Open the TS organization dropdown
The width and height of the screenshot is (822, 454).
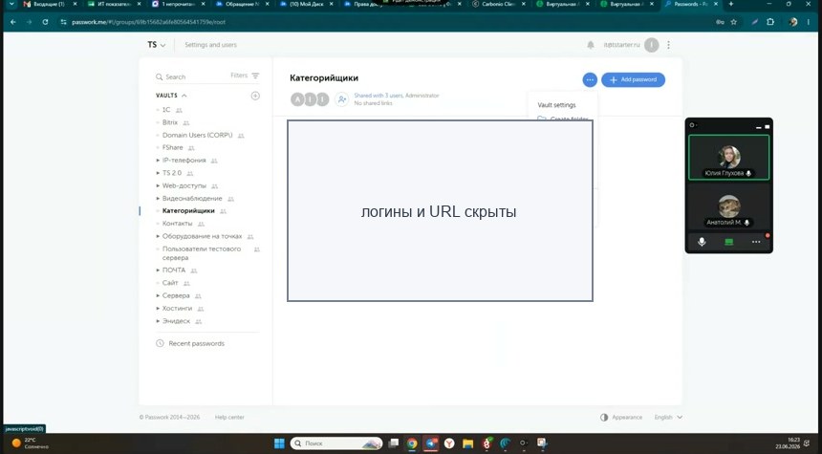click(156, 45)
